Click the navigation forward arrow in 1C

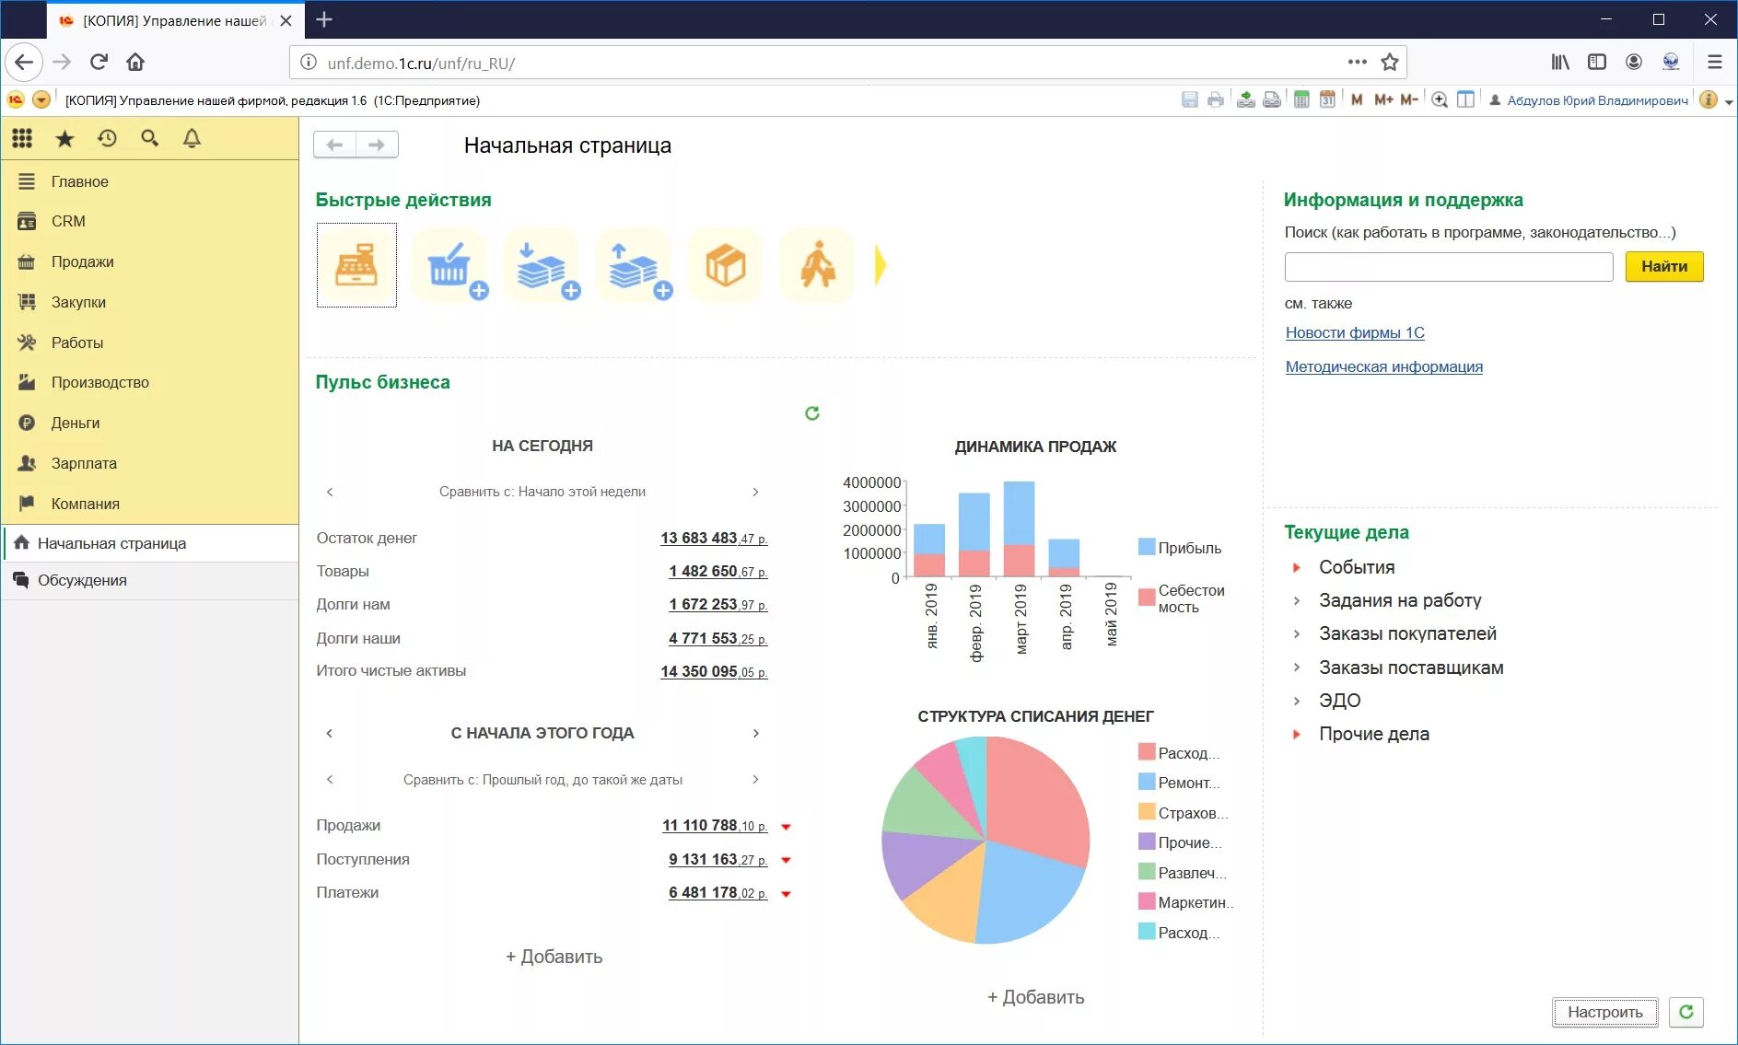(x=377, y=145)
